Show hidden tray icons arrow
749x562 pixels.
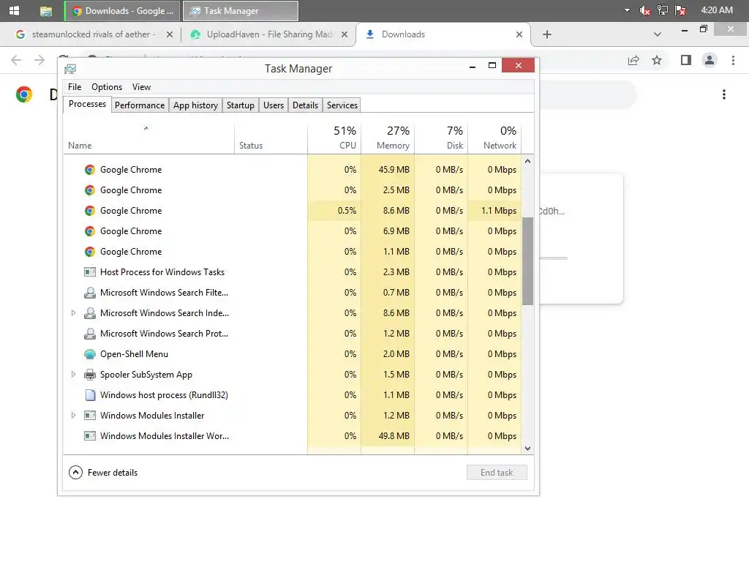tap(627, 10)
